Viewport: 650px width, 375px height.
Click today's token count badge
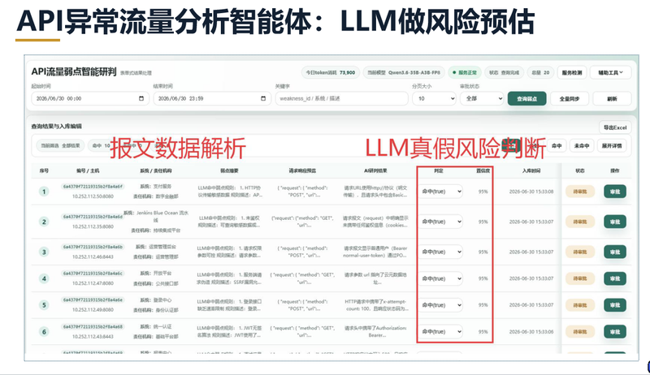tap(331, 72)
